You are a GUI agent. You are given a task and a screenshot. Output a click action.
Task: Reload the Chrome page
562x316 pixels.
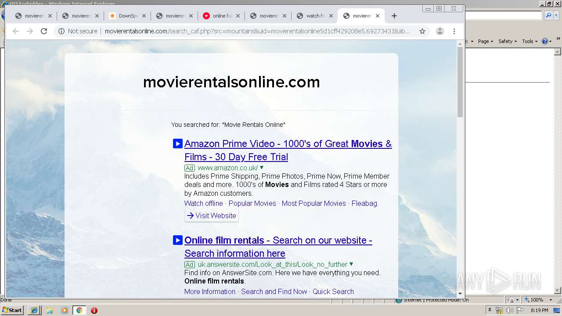(x=44, y=31)
